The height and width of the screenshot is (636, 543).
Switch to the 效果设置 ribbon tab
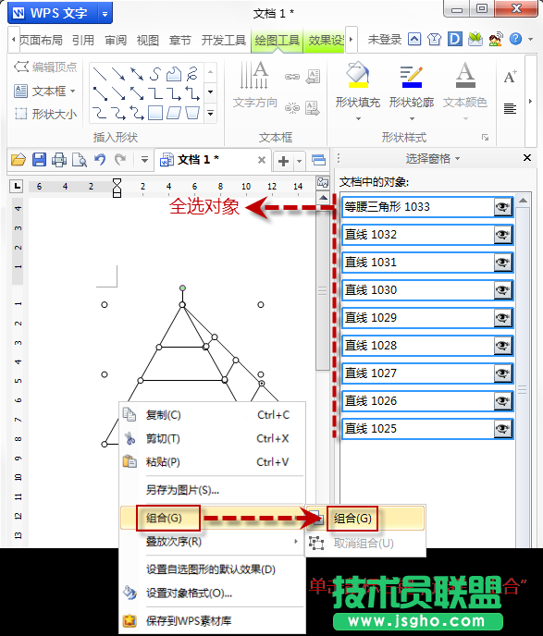(x=325, y=40)
